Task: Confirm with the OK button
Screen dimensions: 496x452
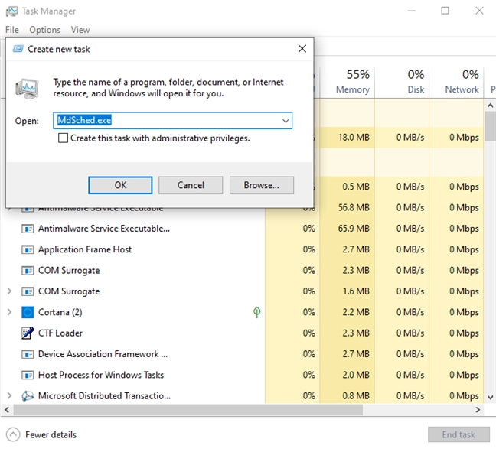Action: point(120,185)
